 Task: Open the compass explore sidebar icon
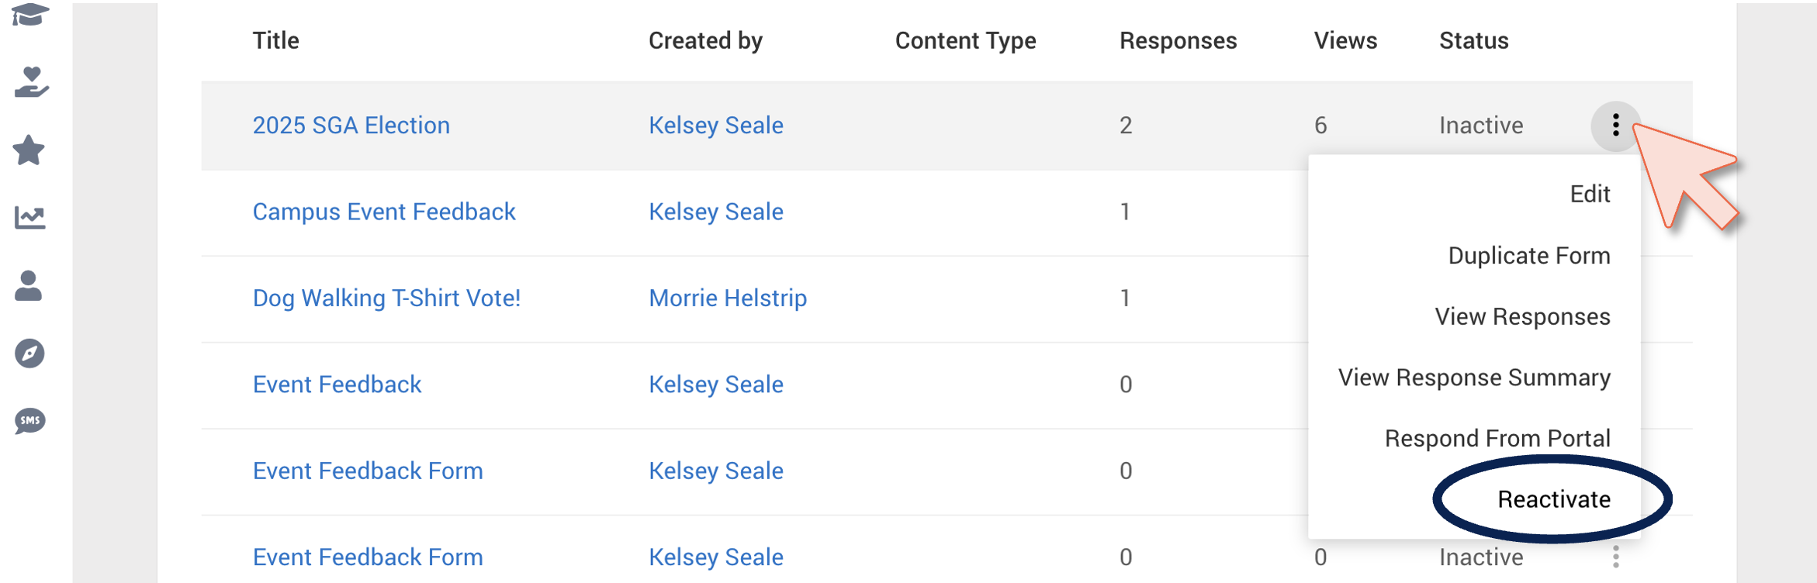(29, 354)
